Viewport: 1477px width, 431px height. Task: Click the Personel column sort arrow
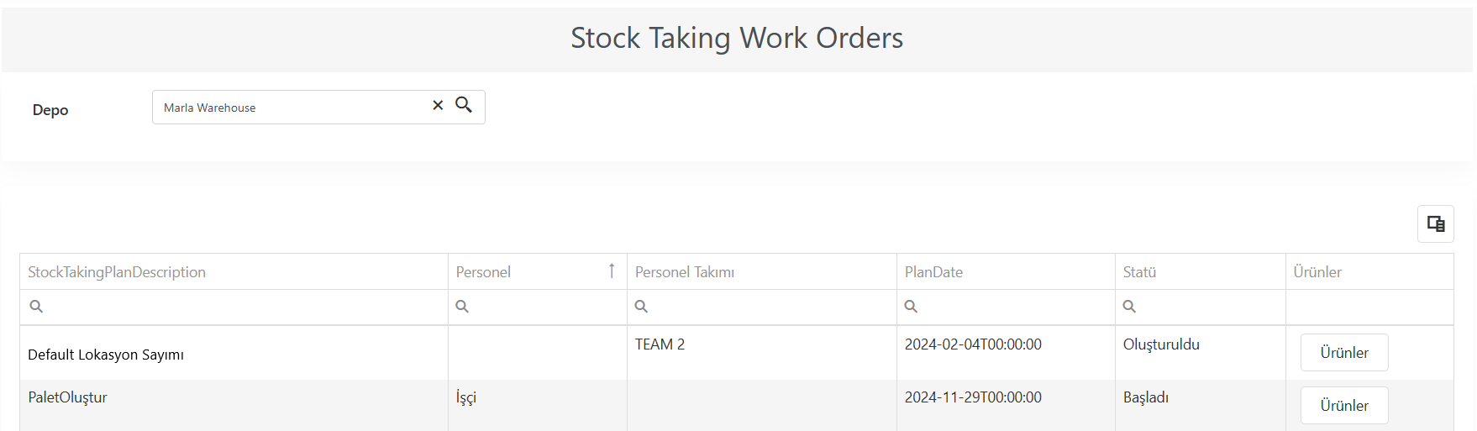612,271
